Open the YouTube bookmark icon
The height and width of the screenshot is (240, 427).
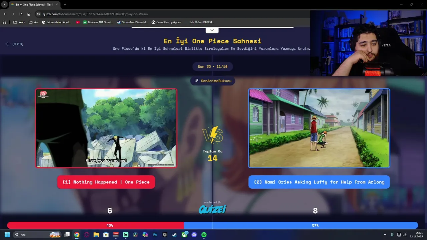78,22
